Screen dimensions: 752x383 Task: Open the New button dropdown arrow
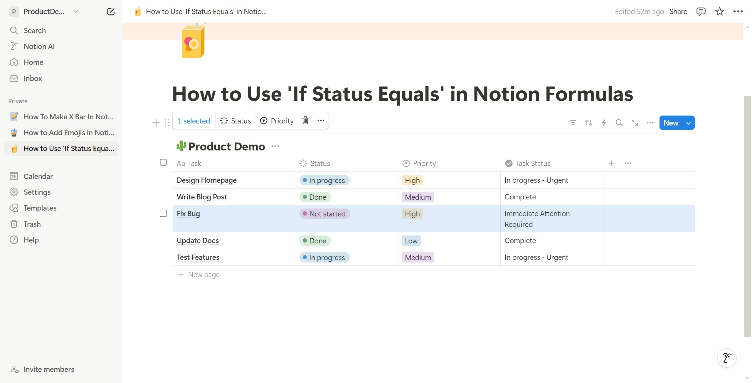click(689, 123)
